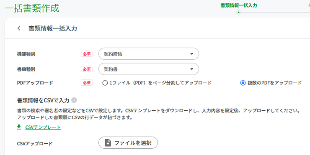Click the file upload icon in ファイルを選択
310x155 pixels.
(108, 143)
